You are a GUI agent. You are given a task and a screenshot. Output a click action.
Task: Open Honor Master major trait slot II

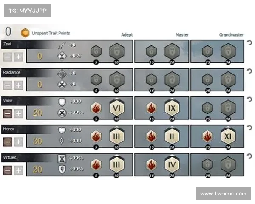tap(172, 136)
